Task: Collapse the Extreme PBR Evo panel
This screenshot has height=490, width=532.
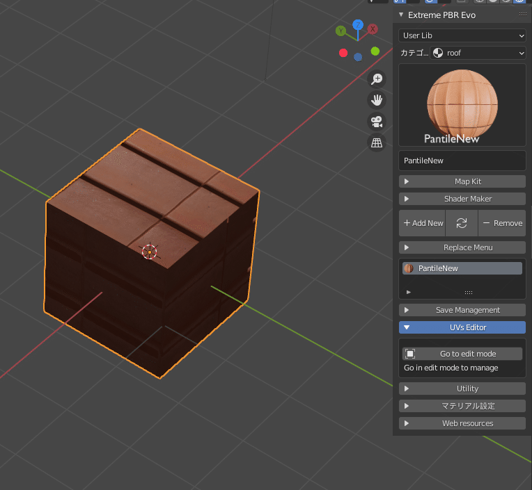Action: (401, 15)
